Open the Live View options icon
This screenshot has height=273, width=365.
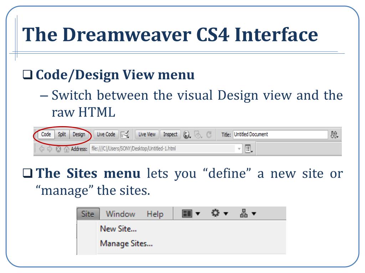click(125, 135)
